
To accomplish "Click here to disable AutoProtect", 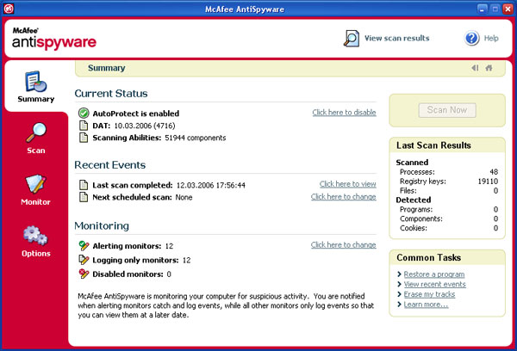I will [344, 113].
